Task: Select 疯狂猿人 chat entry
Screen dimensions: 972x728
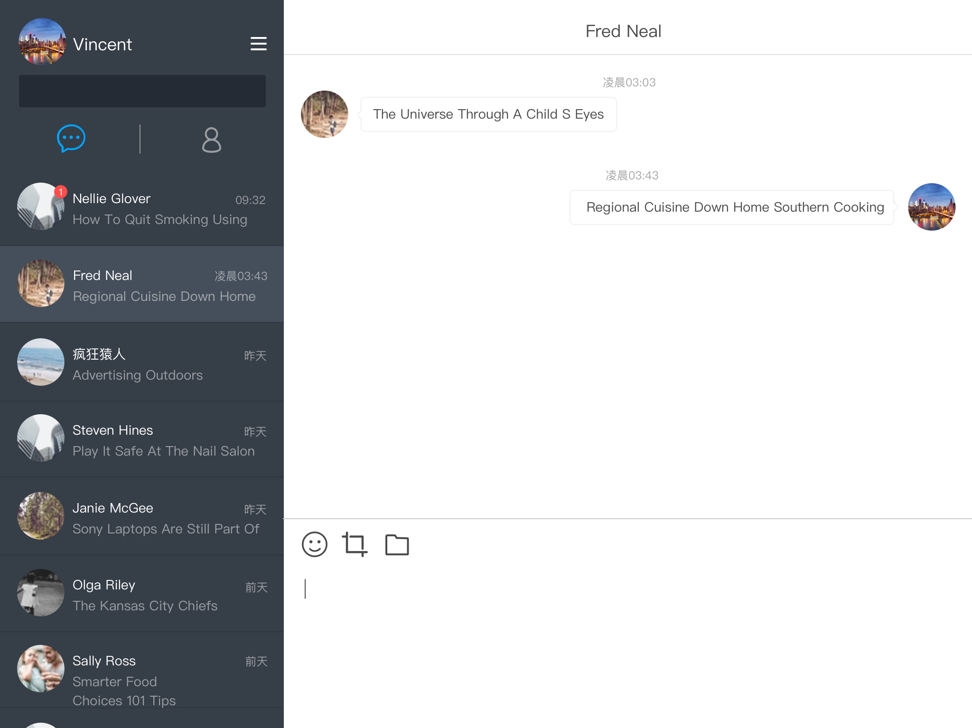Action: click(x=141, y=363)
